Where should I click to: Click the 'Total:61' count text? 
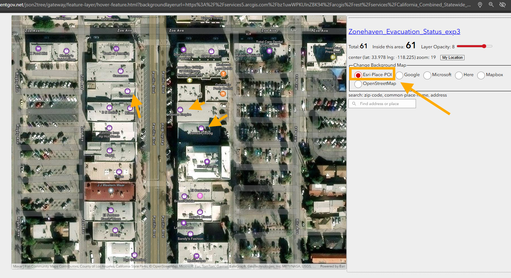click(358, 46)
